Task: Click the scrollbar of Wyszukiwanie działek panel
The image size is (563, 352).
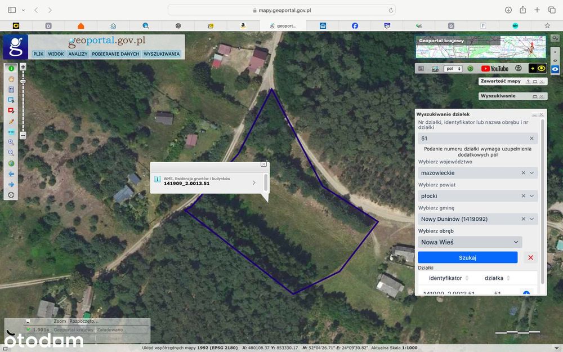Action: 542,201
